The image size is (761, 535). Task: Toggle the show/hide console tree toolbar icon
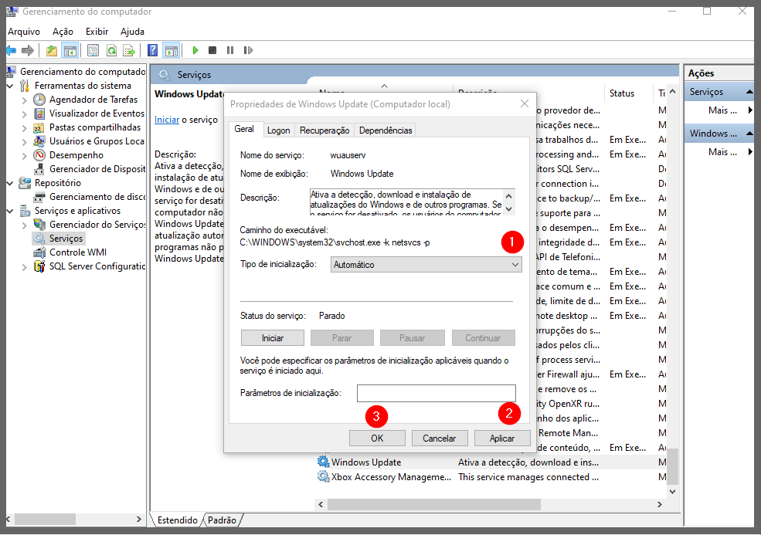click(70, 50)
